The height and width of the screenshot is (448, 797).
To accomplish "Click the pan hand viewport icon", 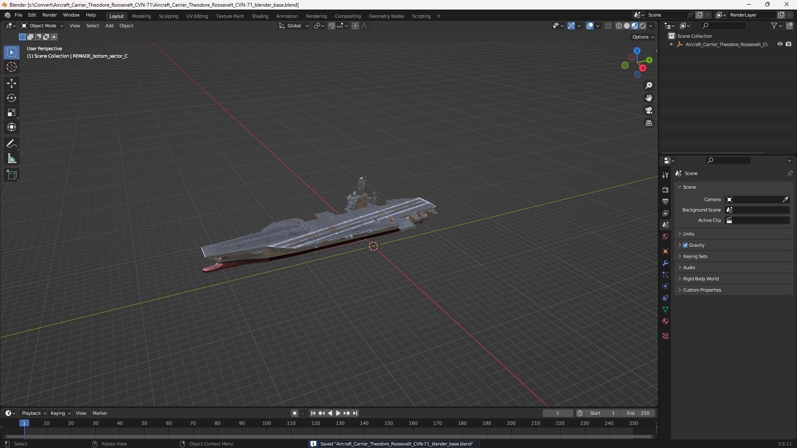I will coord(649,98).
